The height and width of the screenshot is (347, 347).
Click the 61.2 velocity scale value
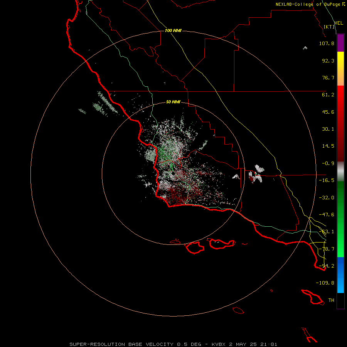tap(328, 95)
